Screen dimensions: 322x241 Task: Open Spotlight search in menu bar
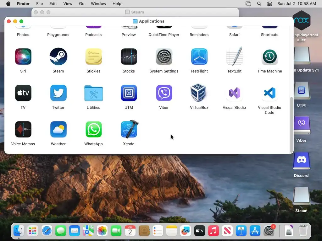259,4
